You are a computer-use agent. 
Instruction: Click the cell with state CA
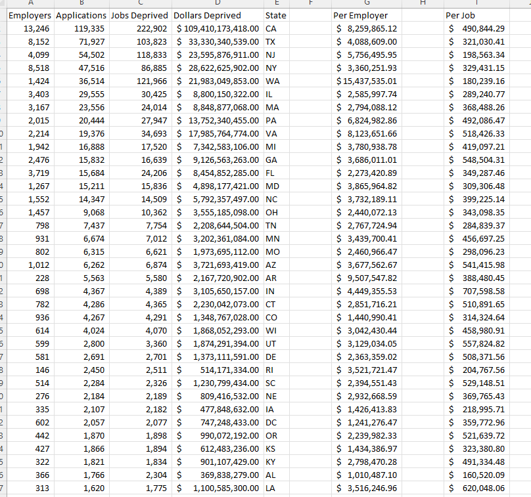point(277,29)
